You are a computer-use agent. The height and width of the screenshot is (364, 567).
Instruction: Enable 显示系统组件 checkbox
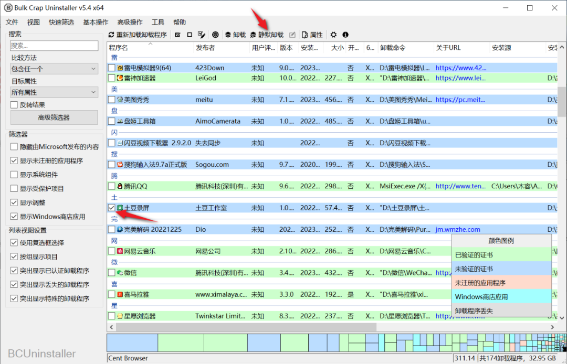click(14, 175)
